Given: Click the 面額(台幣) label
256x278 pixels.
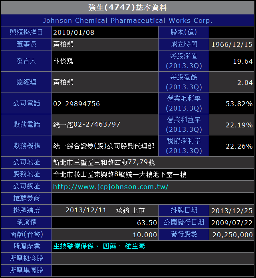Looking at the screenshot, I should tap(26, 234).
